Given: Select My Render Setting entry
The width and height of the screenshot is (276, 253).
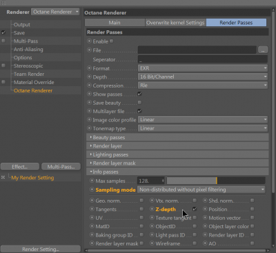Looking at the screenshot, I should tap(32, 178).
